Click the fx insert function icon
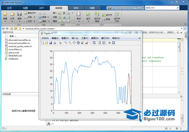Image resolution: width=189 pixels, height=132 pixels. [64, 13]
